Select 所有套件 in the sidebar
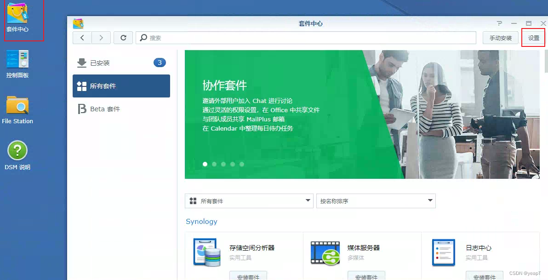The image size is (548, 280). 121,86
